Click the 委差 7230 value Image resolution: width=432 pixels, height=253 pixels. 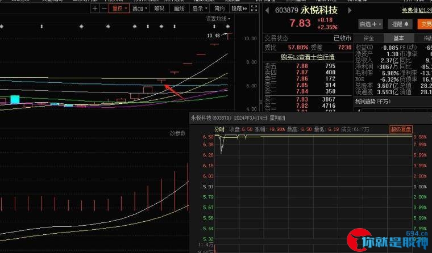[344, 47]
